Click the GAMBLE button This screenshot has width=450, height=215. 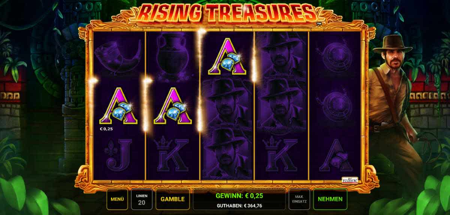click(172, 199)
